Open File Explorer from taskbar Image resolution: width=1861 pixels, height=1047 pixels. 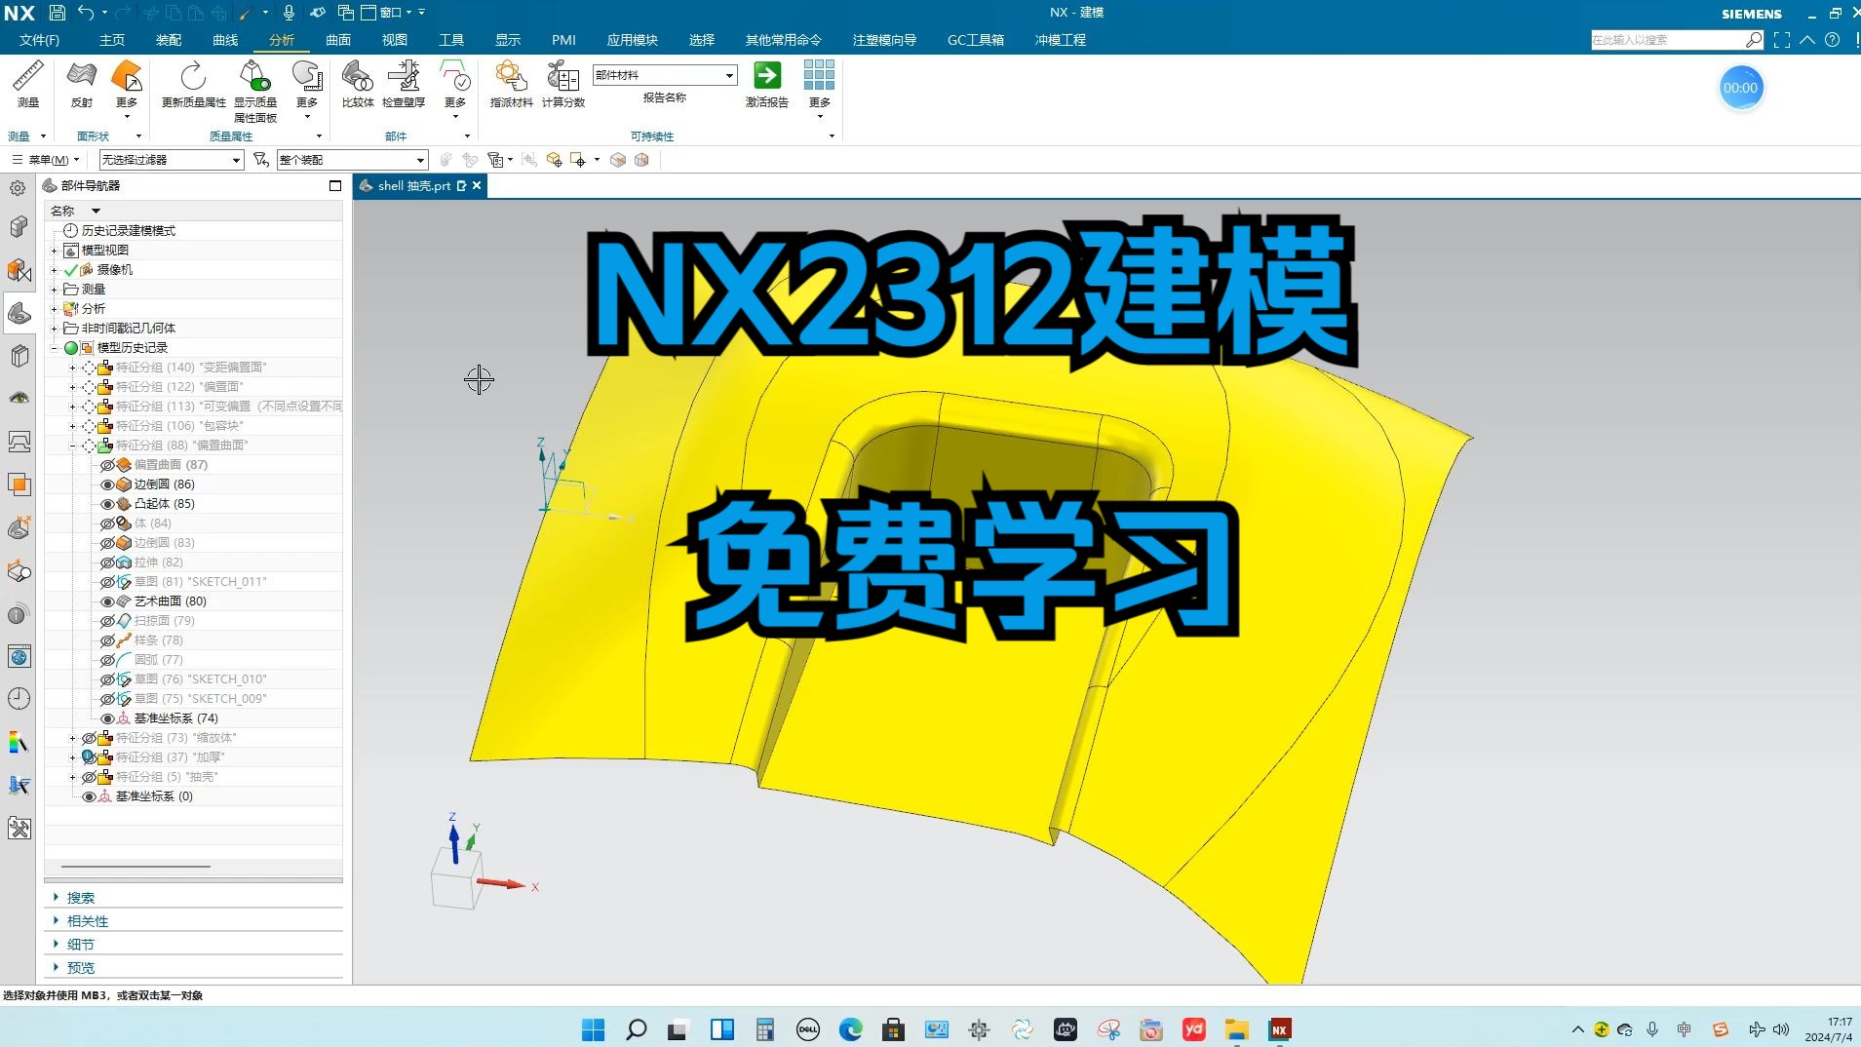pos(1236,1029)
